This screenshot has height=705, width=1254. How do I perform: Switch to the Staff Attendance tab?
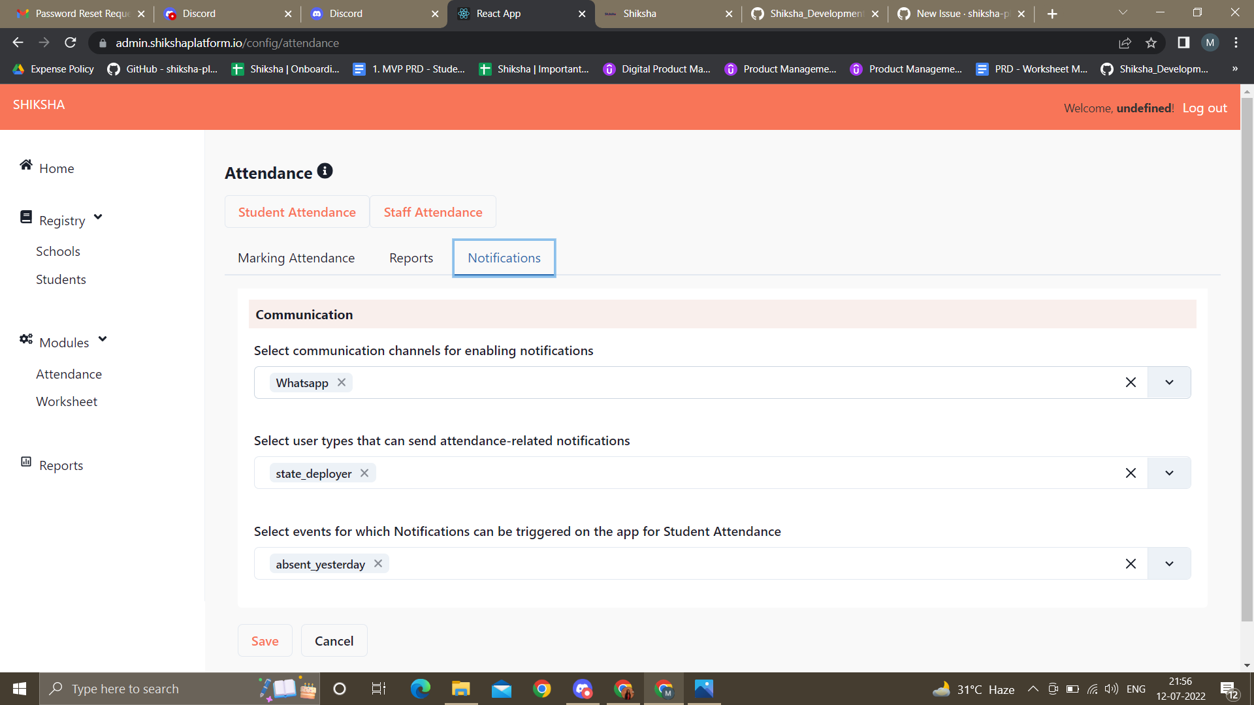tap(432, 211)
